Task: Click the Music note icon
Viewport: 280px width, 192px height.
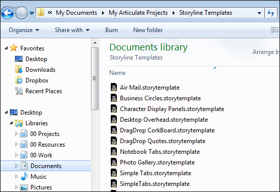Action: pyautogui.click(x=24, y=176)
